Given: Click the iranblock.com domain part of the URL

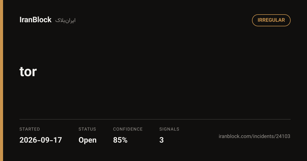Looking at the screenshot, I should (235, 136).
